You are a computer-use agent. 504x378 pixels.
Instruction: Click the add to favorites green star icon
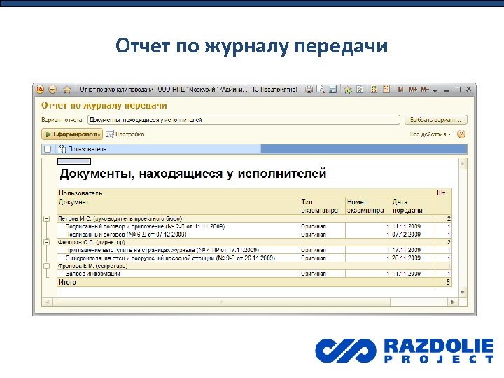coord(347,90)
